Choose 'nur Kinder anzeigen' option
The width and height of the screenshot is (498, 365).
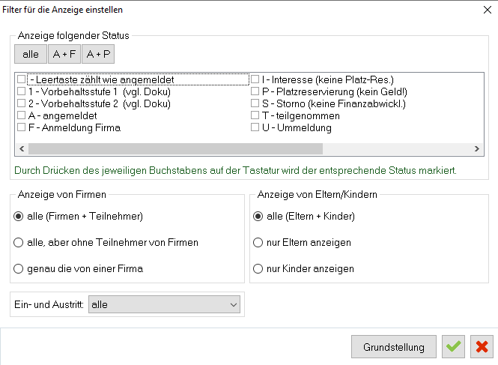pos(258,268)
